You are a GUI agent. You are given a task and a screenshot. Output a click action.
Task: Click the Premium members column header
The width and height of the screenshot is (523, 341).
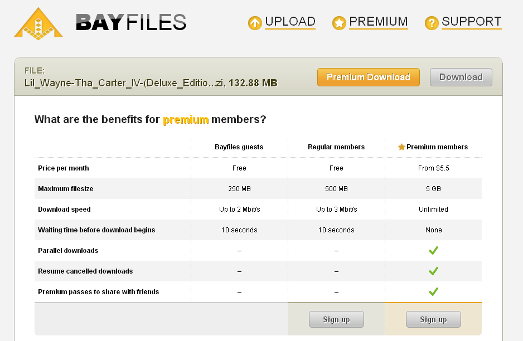(433, 147)
